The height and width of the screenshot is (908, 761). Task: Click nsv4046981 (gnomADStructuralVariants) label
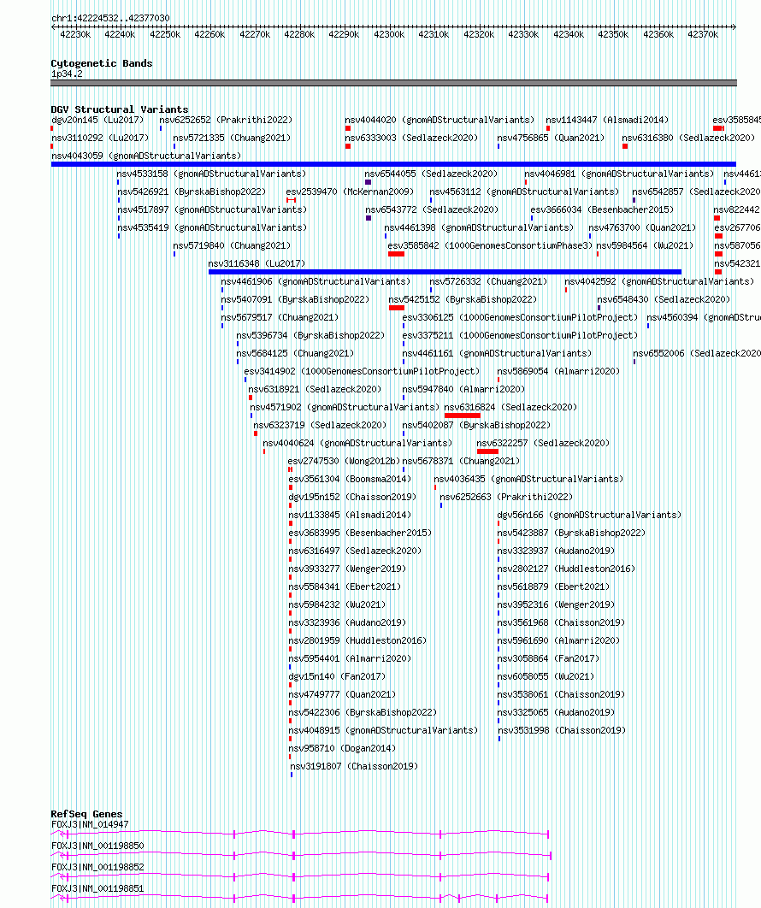619,174
